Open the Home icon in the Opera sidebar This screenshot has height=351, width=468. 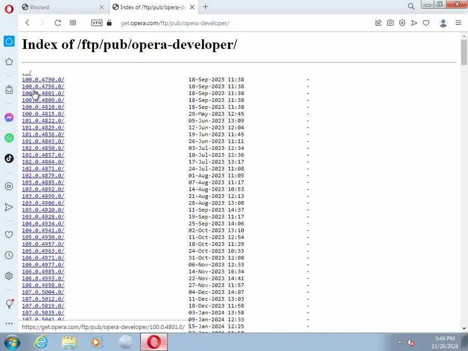[x=9, y=41]
